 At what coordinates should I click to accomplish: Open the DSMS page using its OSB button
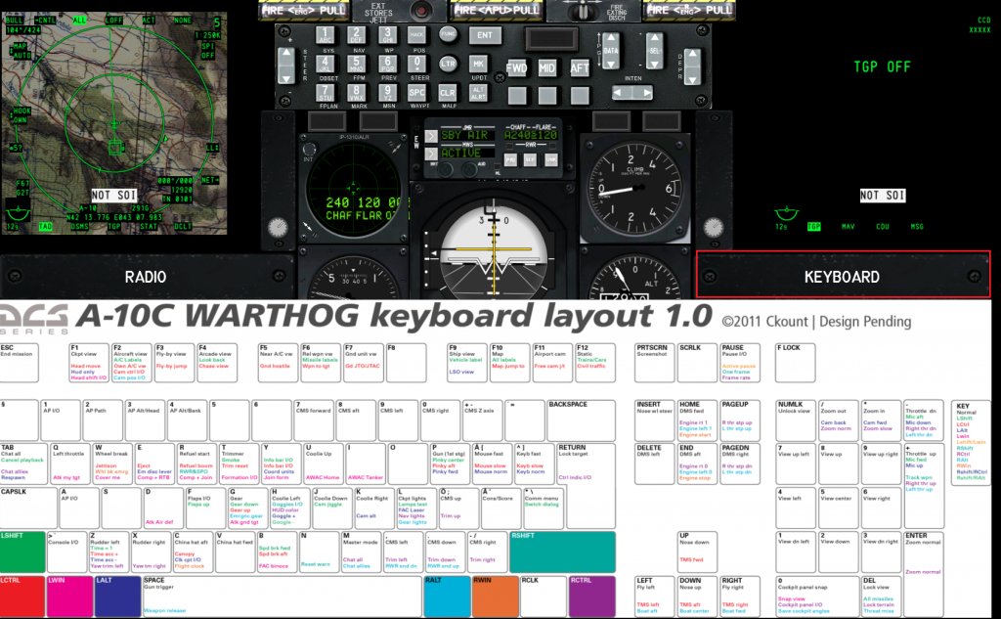click(79, 227)
